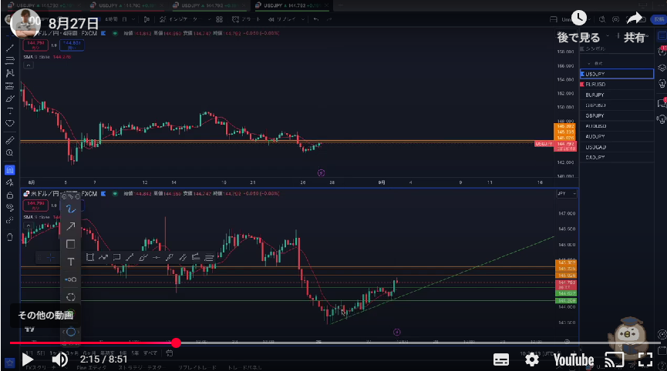Image resolution: width=667 pixels, height=371 pixels.
Task: Open YouTube player settings gear
Action: pyautogui.click(x=531, y=359)
